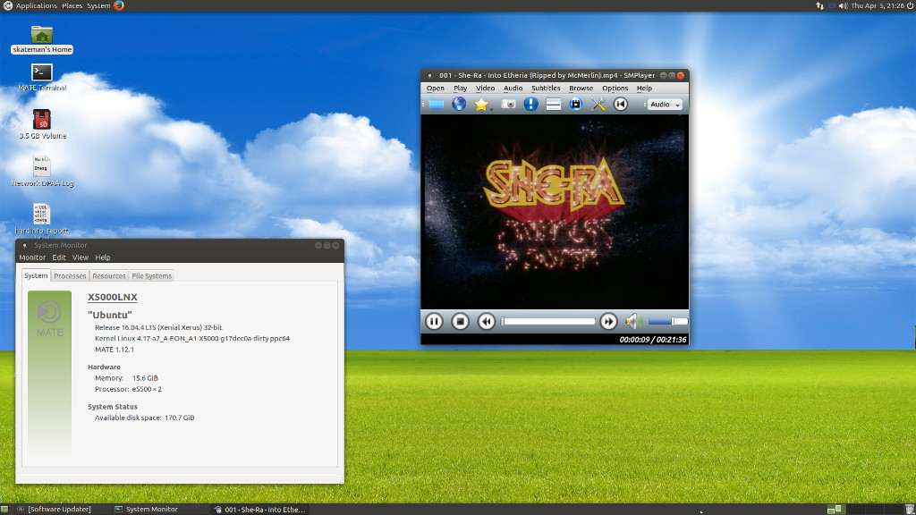Open the Places menu in top panel

[72, 6]
